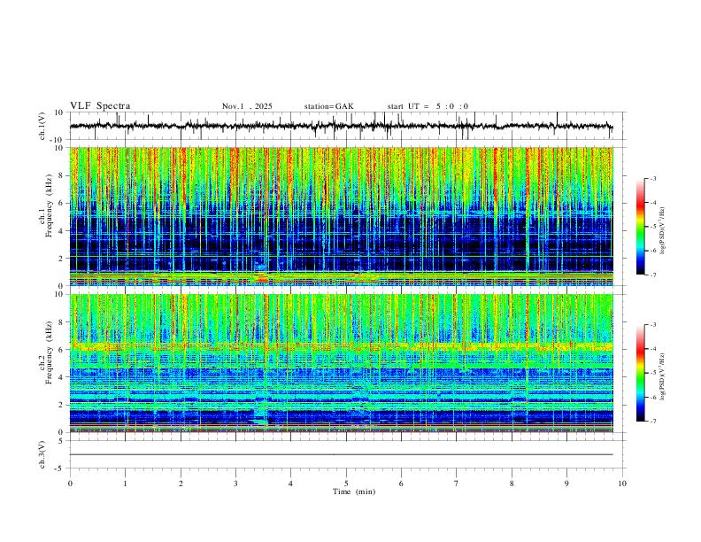The width and height of the screenshot is (701, 542).
Task: Click the ch.2 color bar PSD unit label
Action: click(x=663, y=376)
